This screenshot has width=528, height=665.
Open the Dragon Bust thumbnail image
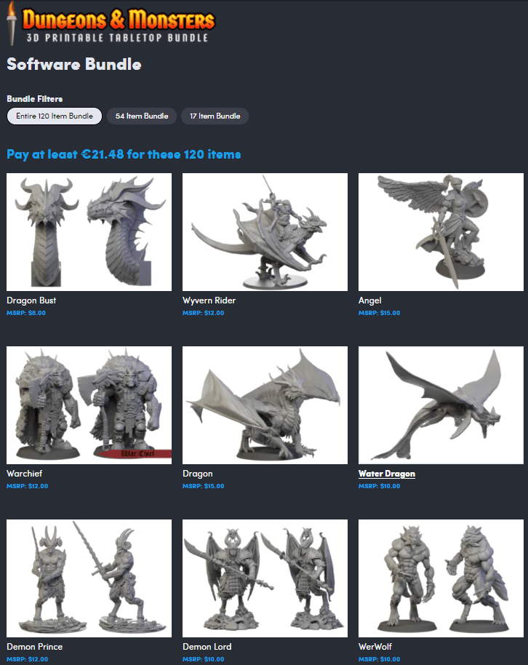(x=89, y=232)
